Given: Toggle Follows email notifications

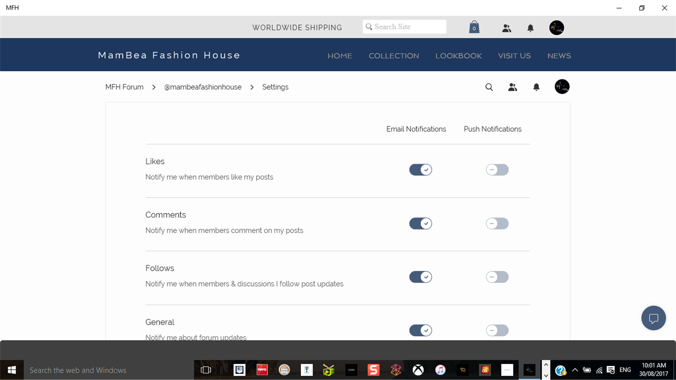Looking at the screenshot, I should tap(421, 277).
